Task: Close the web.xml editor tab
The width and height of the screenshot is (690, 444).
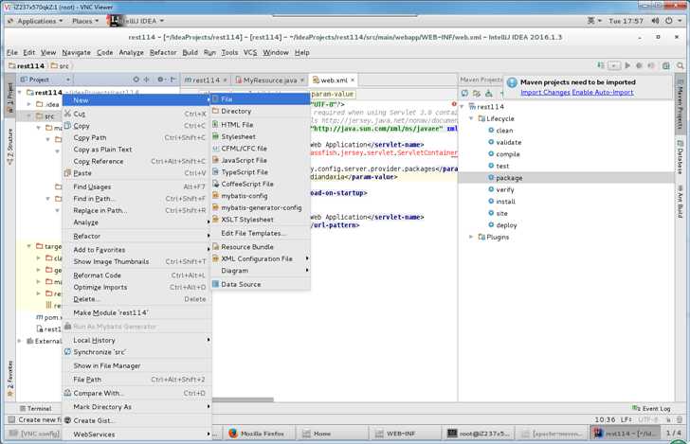Action: (353, 80)
